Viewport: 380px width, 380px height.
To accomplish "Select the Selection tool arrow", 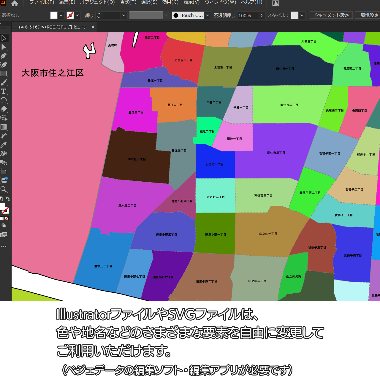I will 4,38.
